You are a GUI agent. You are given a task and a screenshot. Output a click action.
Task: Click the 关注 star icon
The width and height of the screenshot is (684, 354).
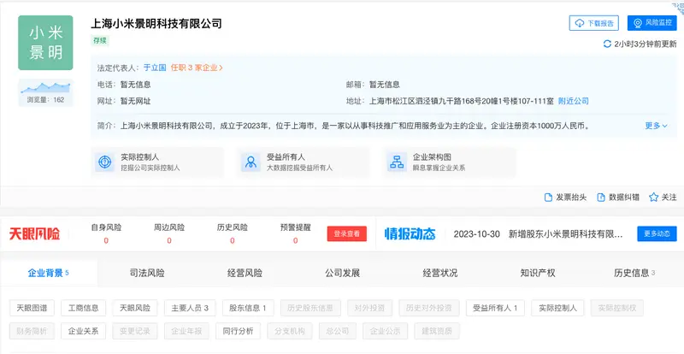click(653, 198)
